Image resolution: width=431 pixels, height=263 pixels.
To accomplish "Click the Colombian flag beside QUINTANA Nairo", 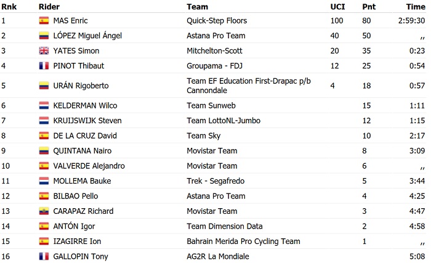I will click(x=44, y=150).
